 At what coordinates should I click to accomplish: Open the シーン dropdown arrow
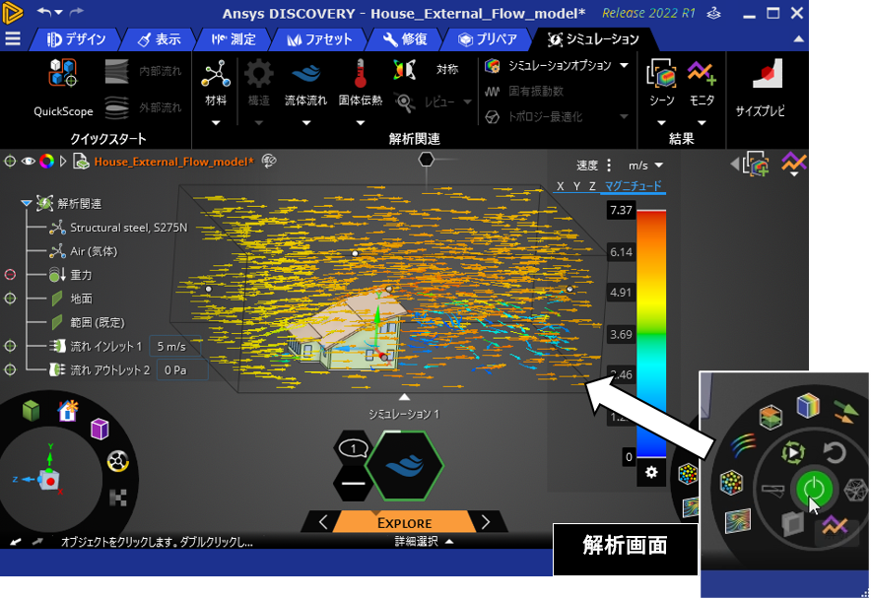coord(661,123)
